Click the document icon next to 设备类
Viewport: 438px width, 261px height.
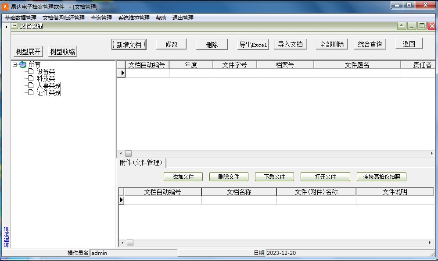(31, 71)
